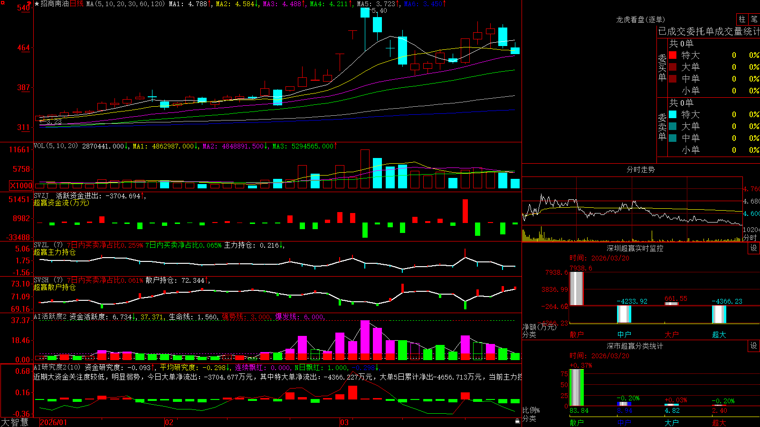Click the 爆发线: 6.000 label
This screenshot has height=427, width=760.
[300, 317]
